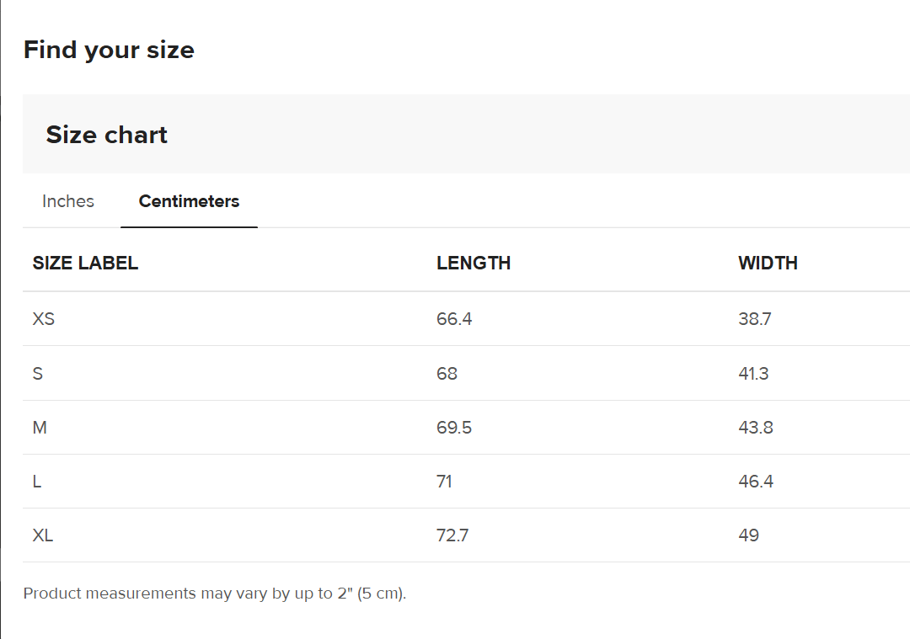910x639 pixels.
Task: Click the 38.7 width value
Action: pos(755,319)
